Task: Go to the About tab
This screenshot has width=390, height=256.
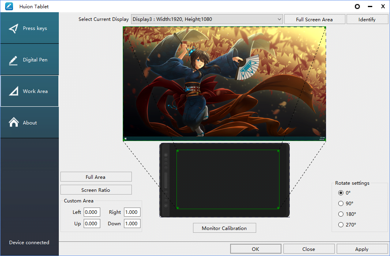Action: (x=30, y=122)
